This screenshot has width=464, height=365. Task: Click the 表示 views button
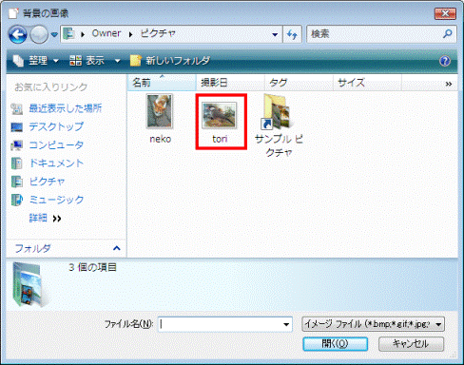87,60
